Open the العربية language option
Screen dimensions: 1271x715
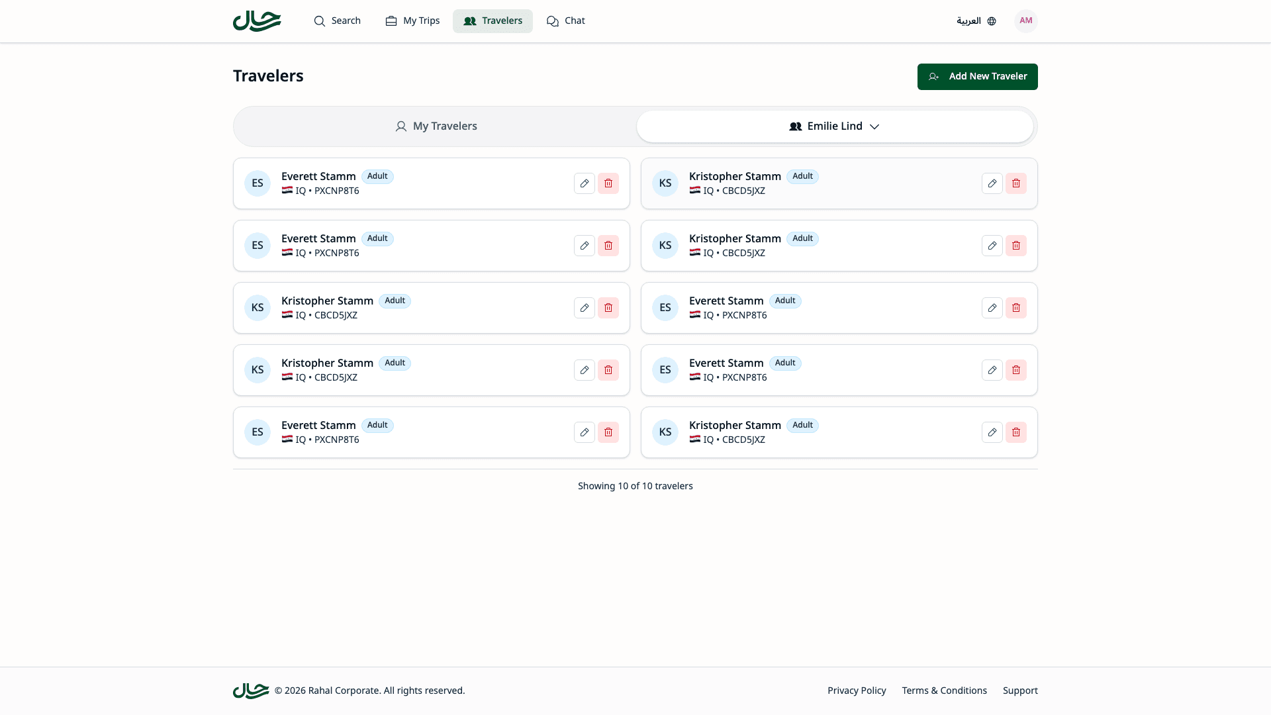(x=969, y=21)
